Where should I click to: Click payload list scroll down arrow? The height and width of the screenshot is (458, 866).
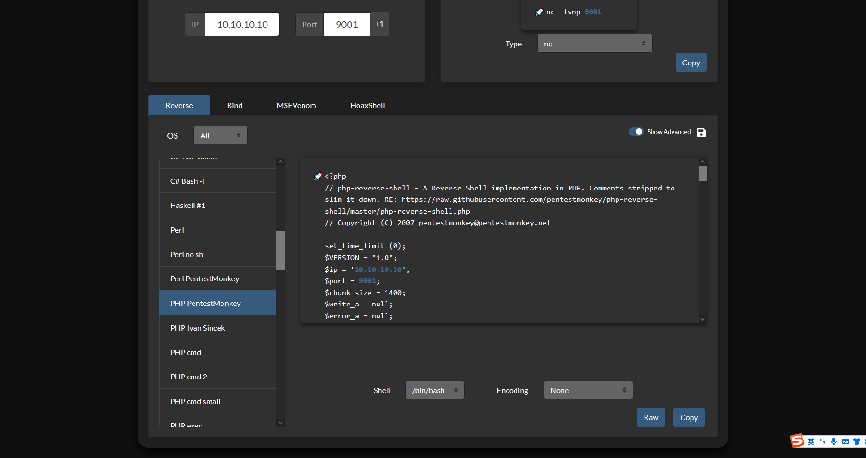280,423
